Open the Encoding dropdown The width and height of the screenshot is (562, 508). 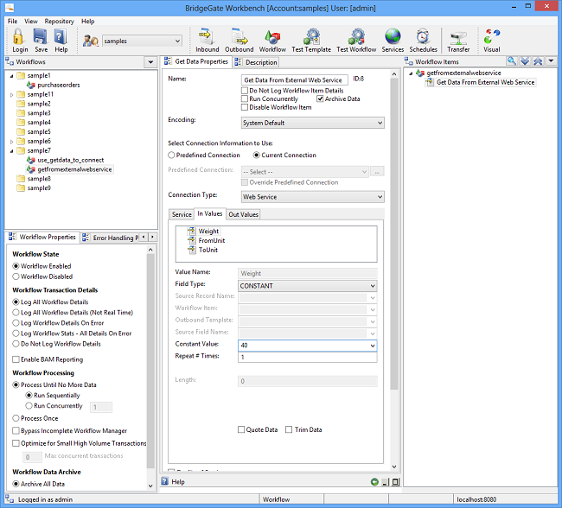[x=311, y=123]
